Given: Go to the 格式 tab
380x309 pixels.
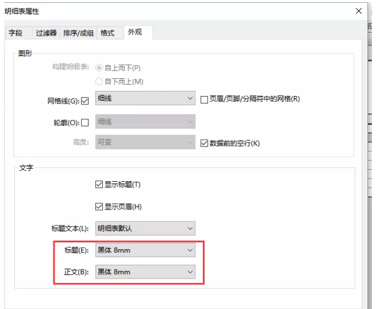Looking at the screenshot, I should [108, 33].
